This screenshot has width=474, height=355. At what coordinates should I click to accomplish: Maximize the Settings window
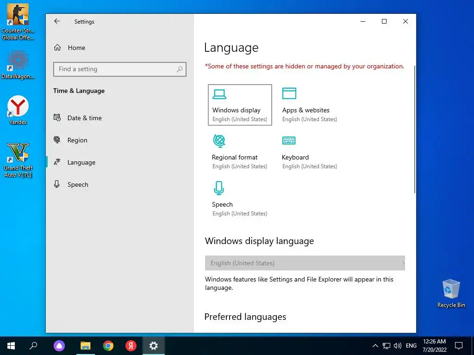pos(384,21)
